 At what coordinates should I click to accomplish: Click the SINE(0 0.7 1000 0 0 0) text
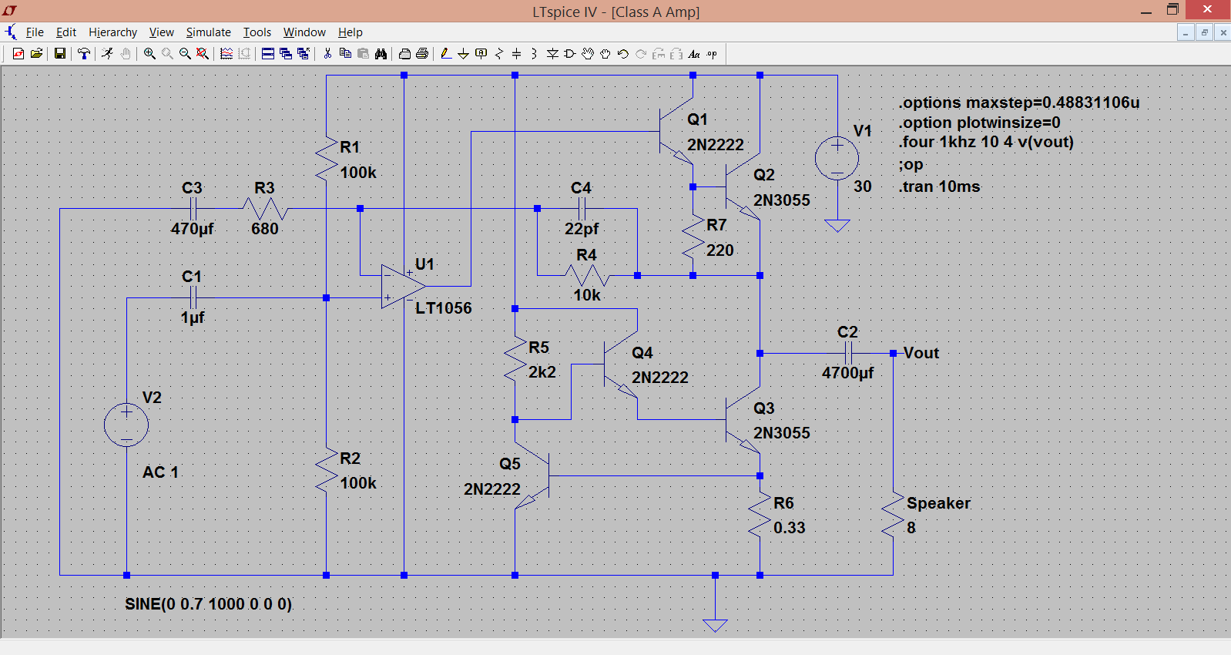point(209,604)
